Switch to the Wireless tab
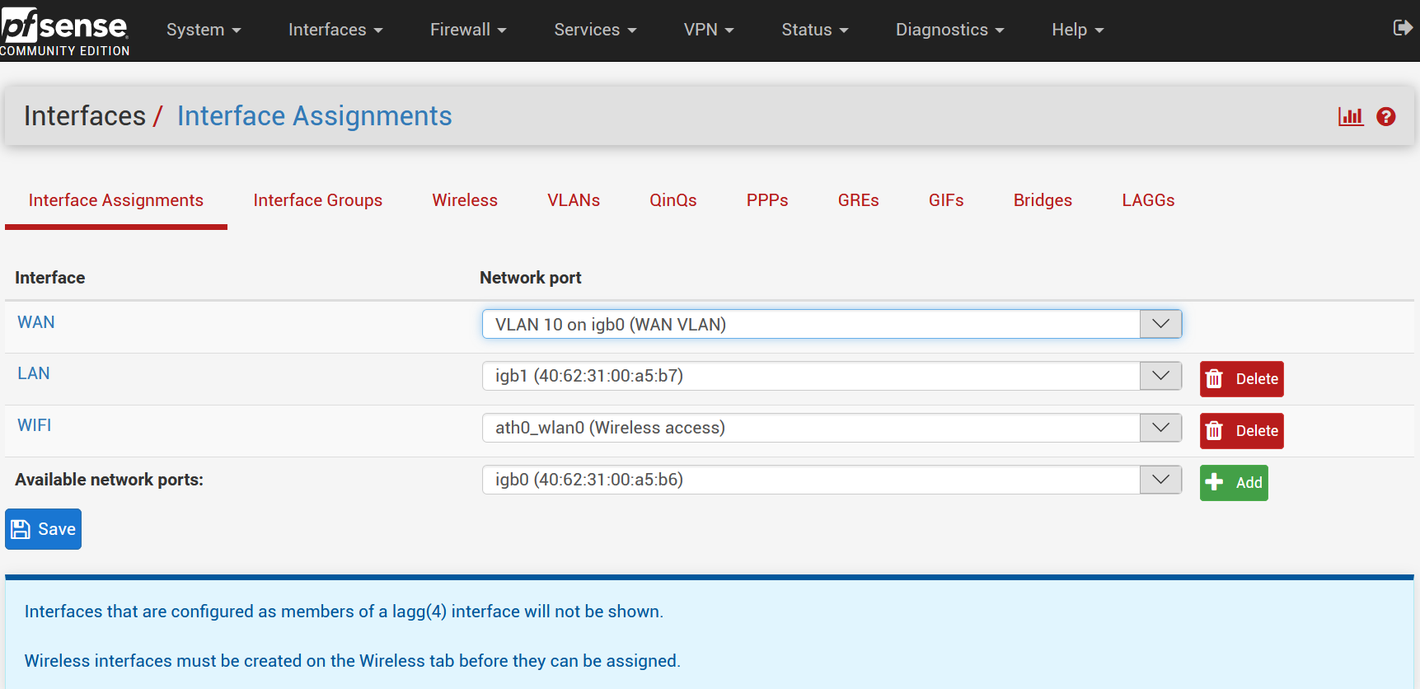1420x689 pixels. (x=465, y=200)
